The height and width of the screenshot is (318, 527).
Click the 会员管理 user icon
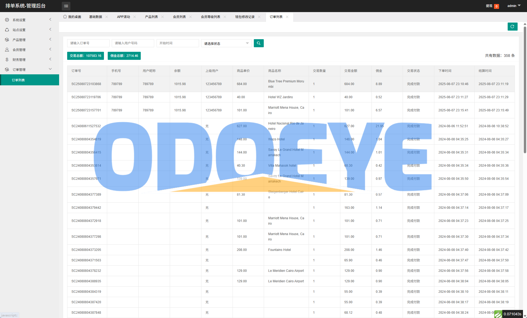7,50
